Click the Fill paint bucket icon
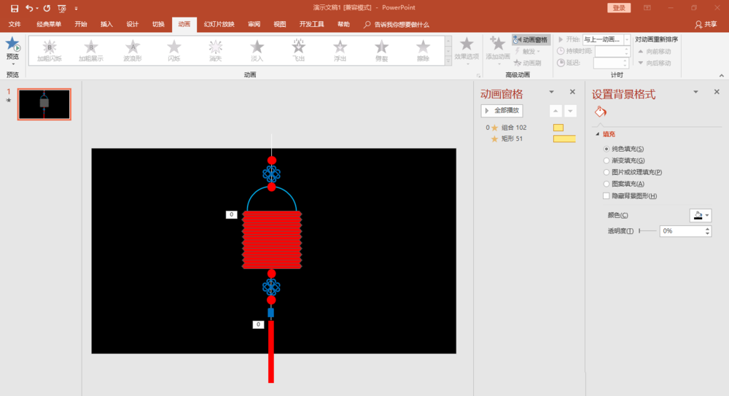Viewport: 729px width, 396px height. coord(600,112)
